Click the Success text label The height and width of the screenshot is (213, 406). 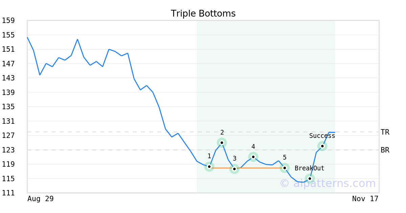click(322, 136)
